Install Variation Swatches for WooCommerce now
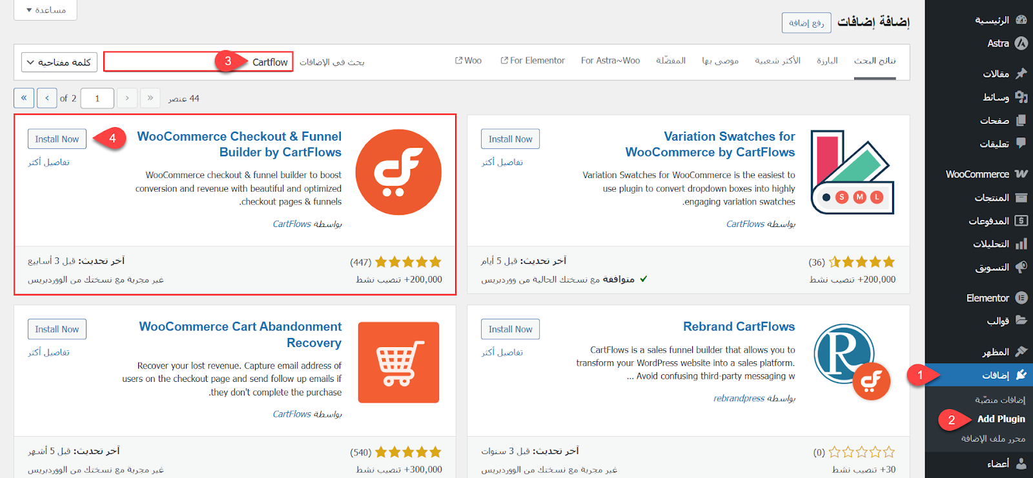This screenshot has height=478, width=1033. 510,139
